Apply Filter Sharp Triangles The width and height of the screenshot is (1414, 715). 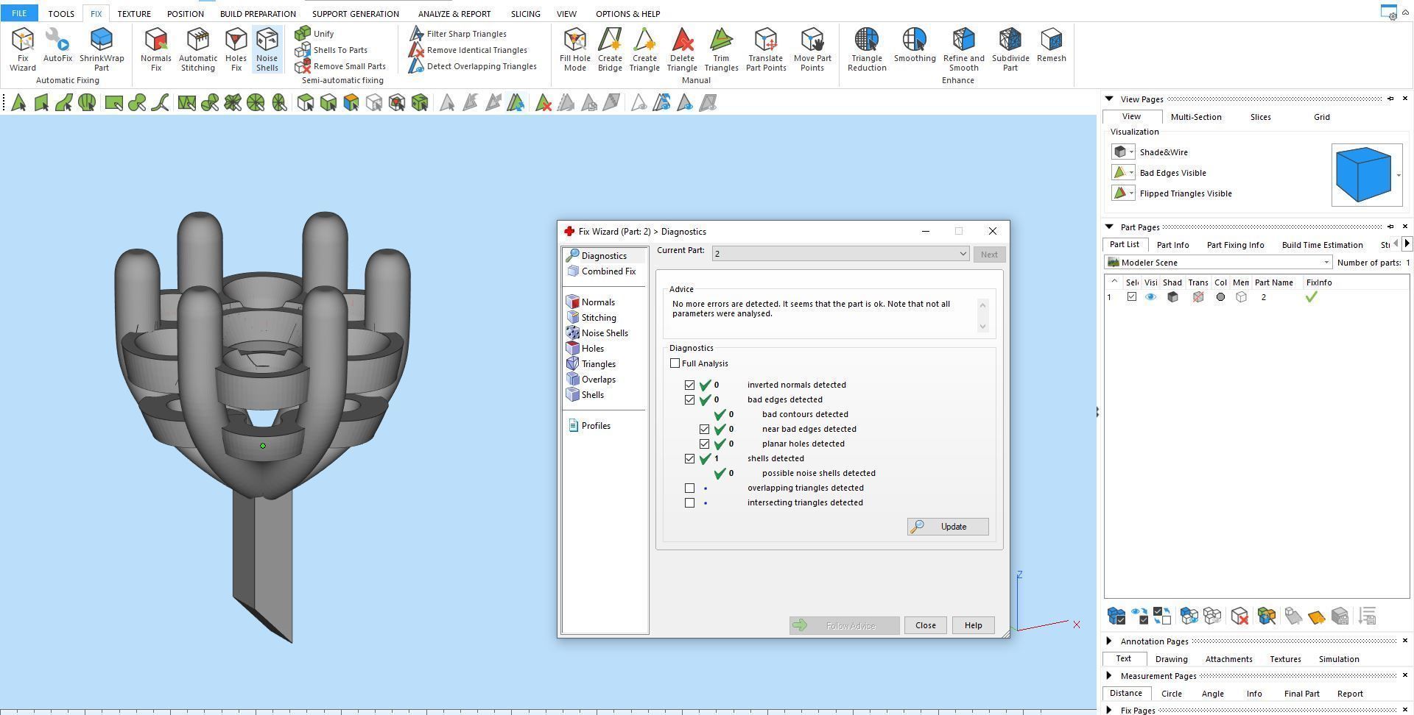pyautogui.click(x=458, y=34)
